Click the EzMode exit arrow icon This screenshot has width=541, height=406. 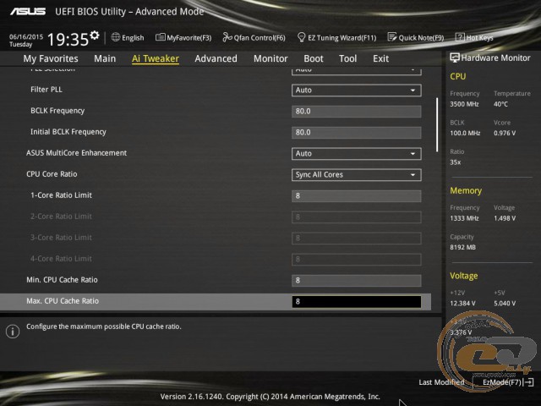click(x=529, y=382)
